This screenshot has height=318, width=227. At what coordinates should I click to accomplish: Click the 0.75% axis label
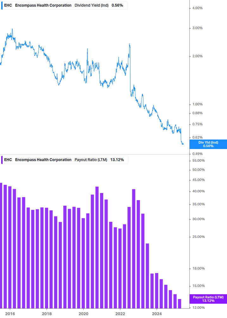pos(197,124)
